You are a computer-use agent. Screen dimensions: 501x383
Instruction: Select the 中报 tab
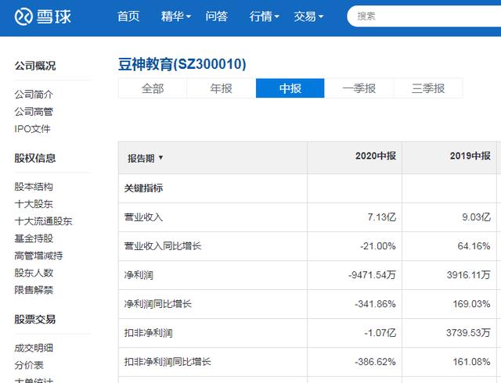point(290,88)
